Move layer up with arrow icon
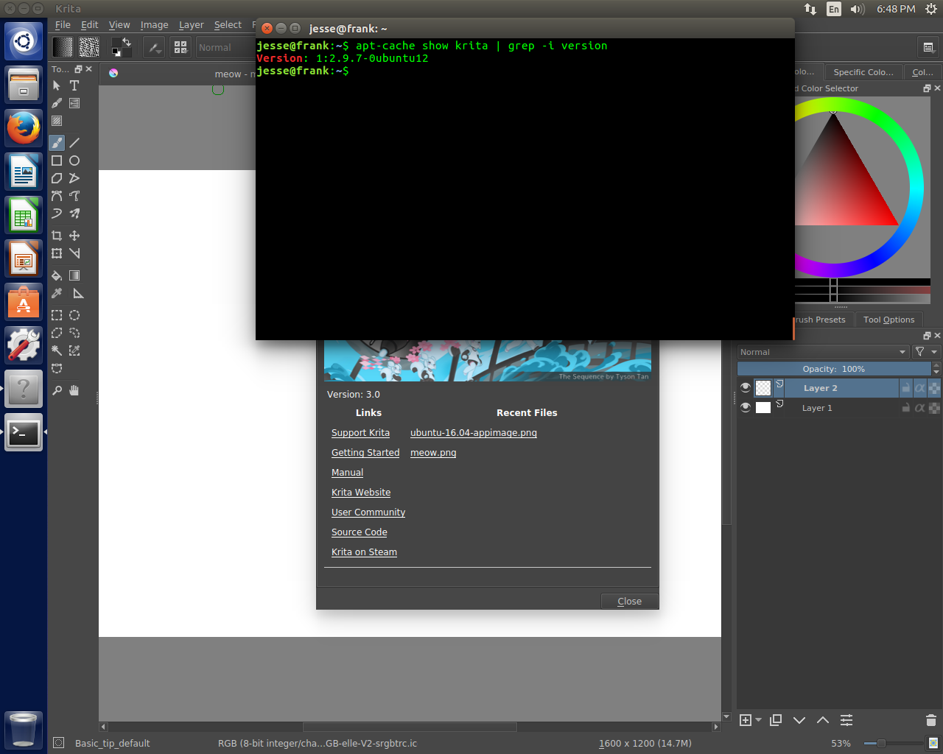The width and height of the screenshot is (943, 754). coord(823,720)
